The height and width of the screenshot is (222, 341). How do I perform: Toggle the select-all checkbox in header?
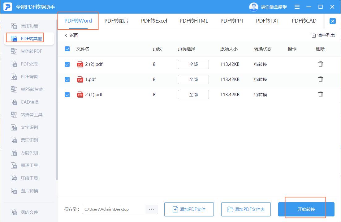tap(67, 49)
